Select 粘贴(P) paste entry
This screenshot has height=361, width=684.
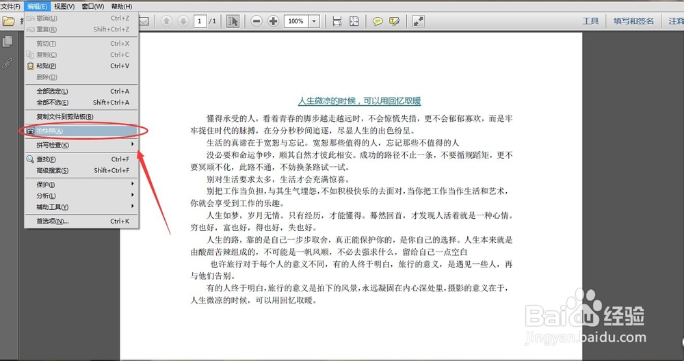click(81, 66)
